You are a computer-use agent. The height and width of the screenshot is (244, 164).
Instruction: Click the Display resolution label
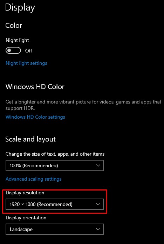click(25, 193)
